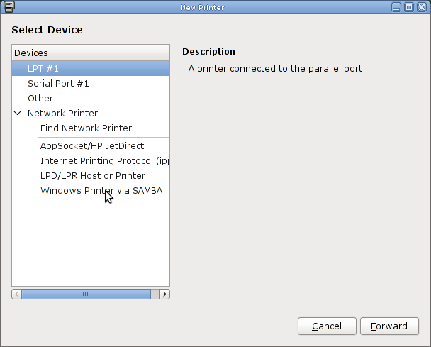Click the Network Printer category label
The height and width of the screenshot is (347, 431).
pyautogui.click(x=62, y=113)
